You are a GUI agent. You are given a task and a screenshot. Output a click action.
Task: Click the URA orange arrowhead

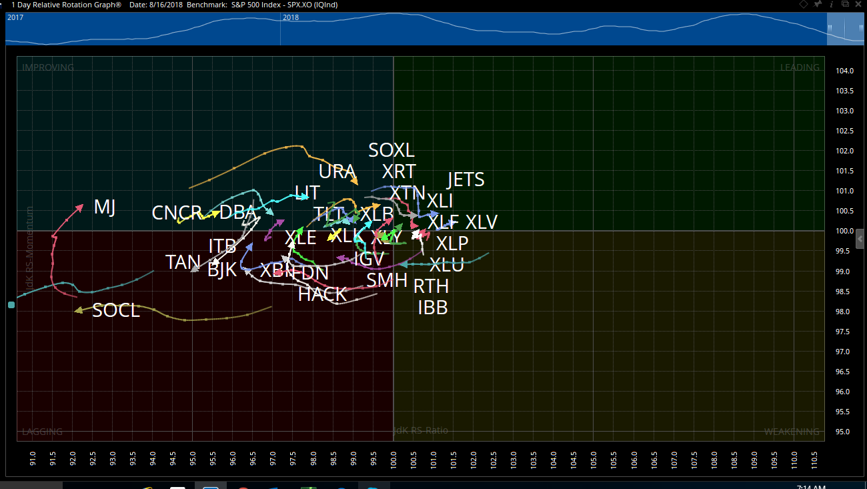(355, 181)
